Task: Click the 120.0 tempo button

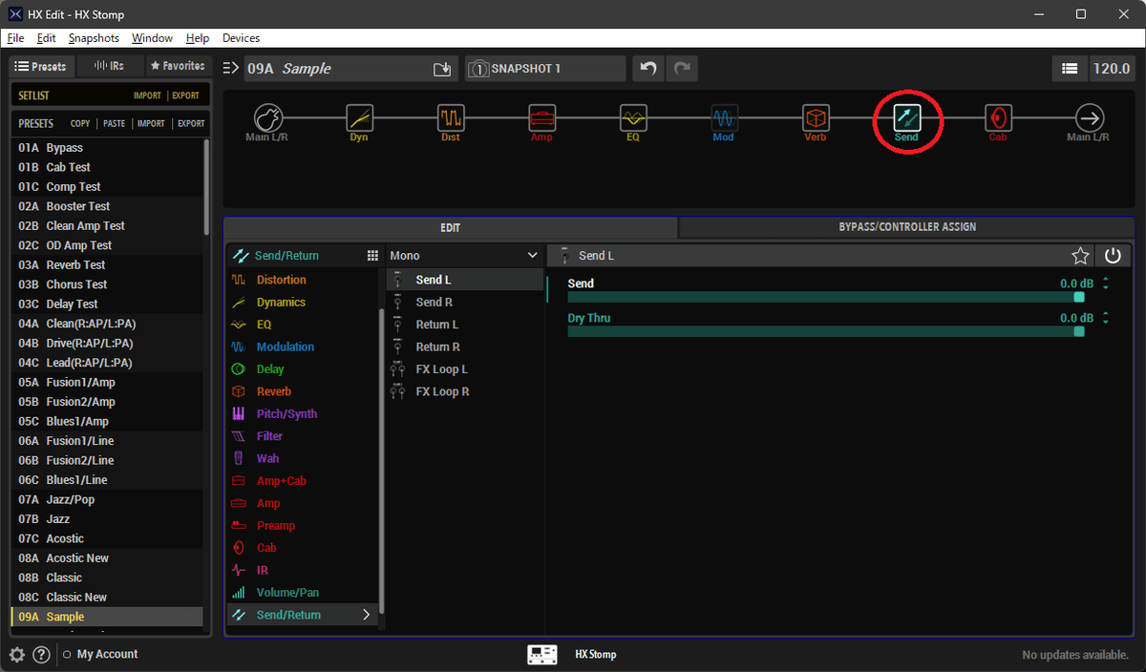Action: tap(1112, 69)
